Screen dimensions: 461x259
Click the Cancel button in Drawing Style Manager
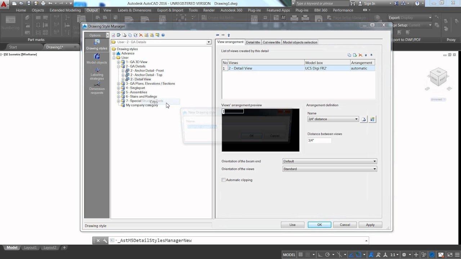click(x=345, y=225)
